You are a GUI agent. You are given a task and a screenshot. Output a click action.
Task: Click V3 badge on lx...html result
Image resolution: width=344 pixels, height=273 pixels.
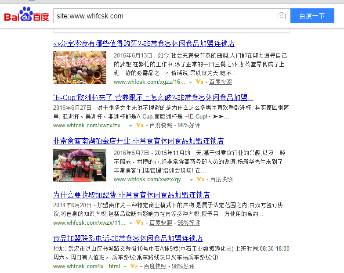coord(134,266)
